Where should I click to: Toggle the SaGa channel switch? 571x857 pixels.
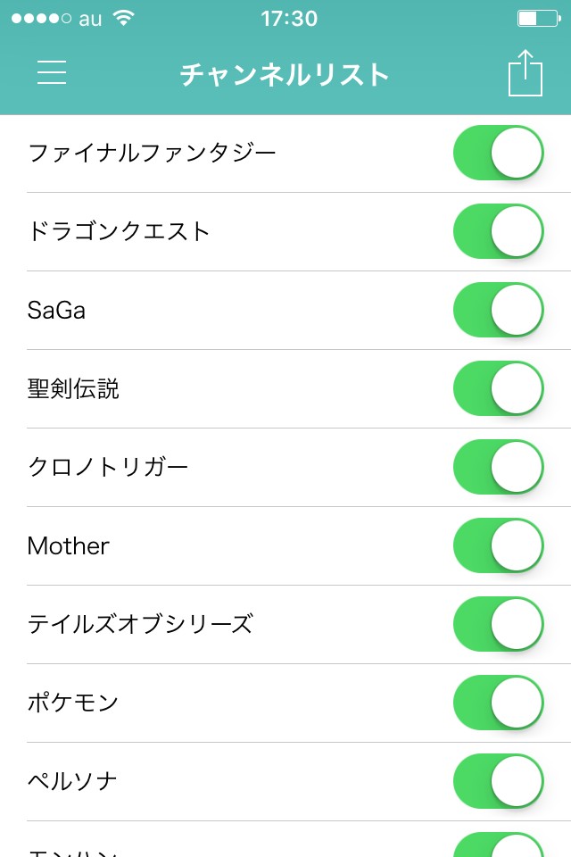click(x=499, y=310)
